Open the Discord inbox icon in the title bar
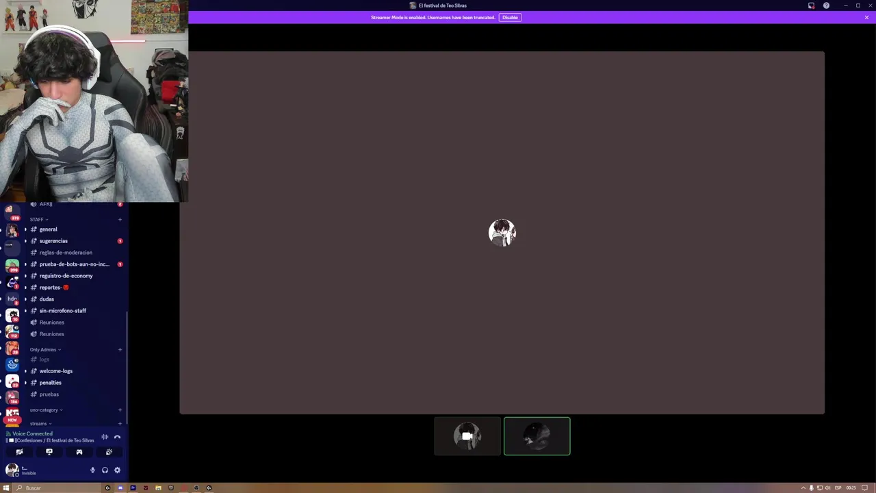This screenshot has height=493, width=876. click(811, 5)
